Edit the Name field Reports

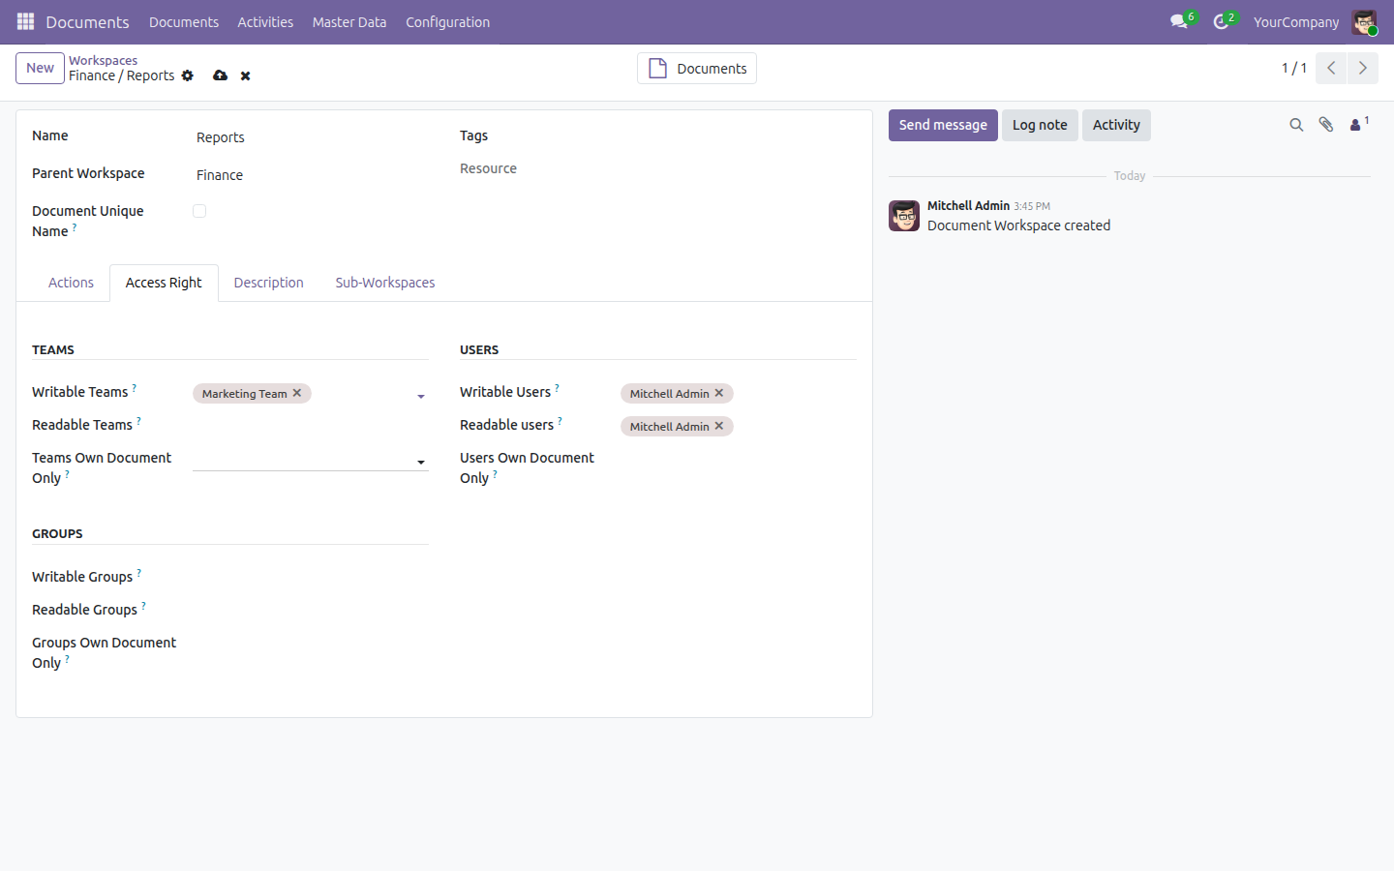tap(310, 137)
